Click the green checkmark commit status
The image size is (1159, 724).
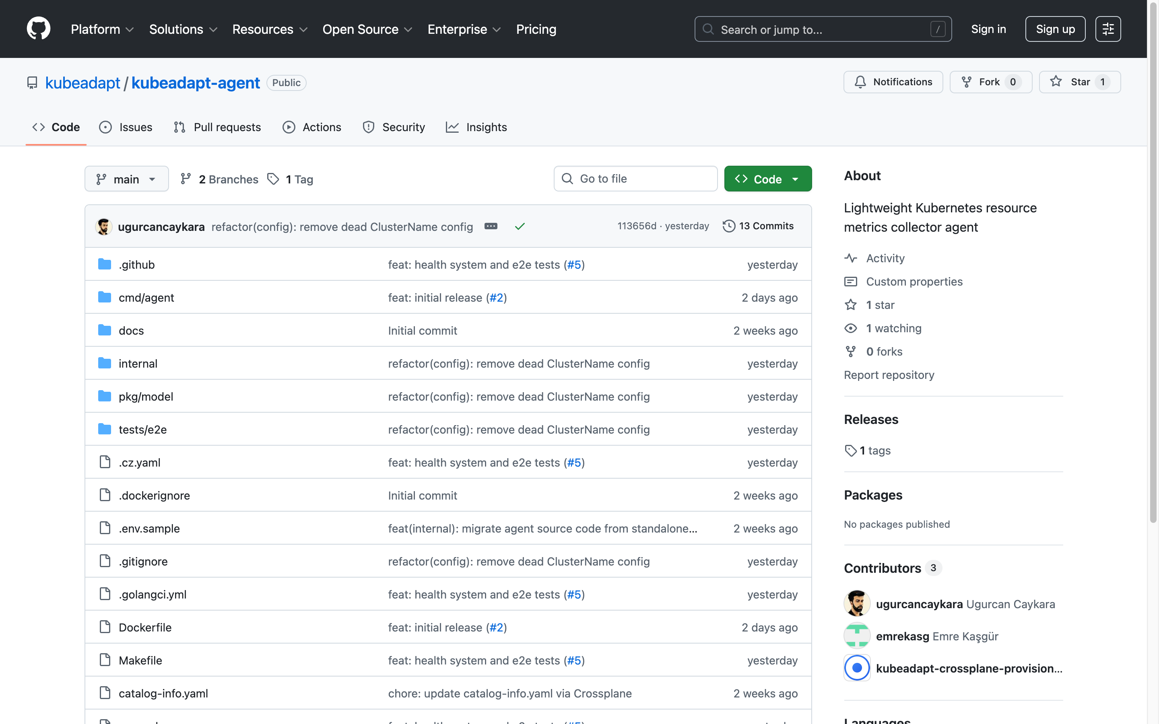[x=520, y=226]
